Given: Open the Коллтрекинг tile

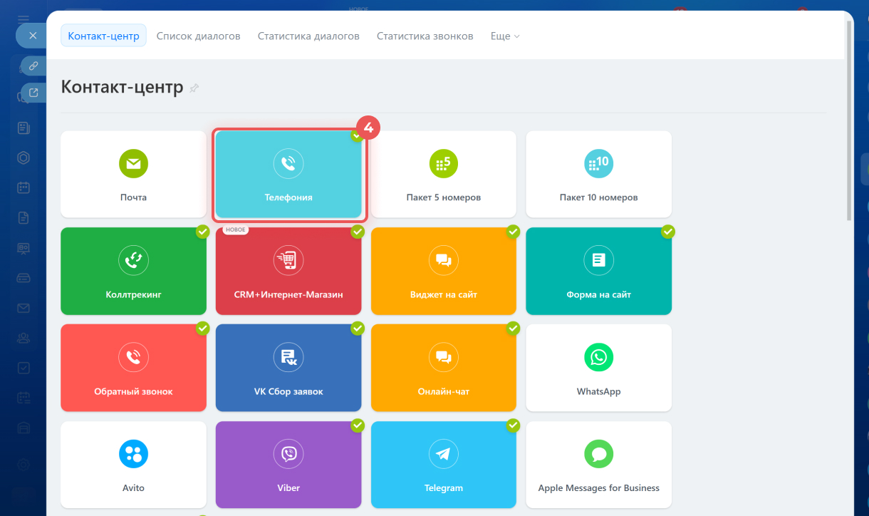Looking at the screenshot, I should tap(133, 271).
